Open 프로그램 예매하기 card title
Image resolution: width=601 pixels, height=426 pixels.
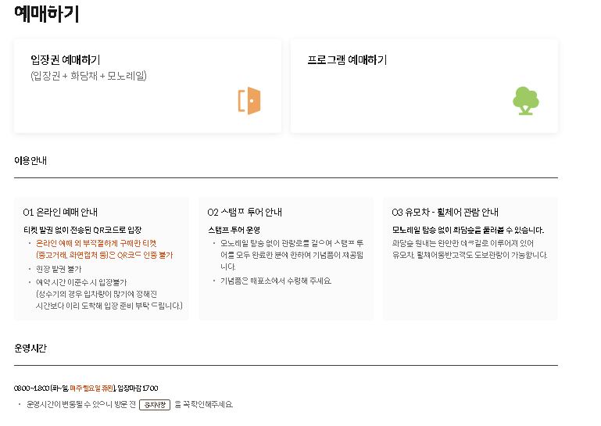point(347,60)
